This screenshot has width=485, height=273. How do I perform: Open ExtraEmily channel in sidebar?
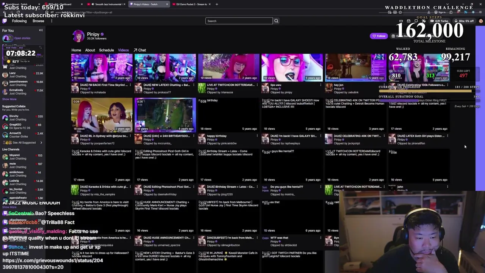(23, 92)
